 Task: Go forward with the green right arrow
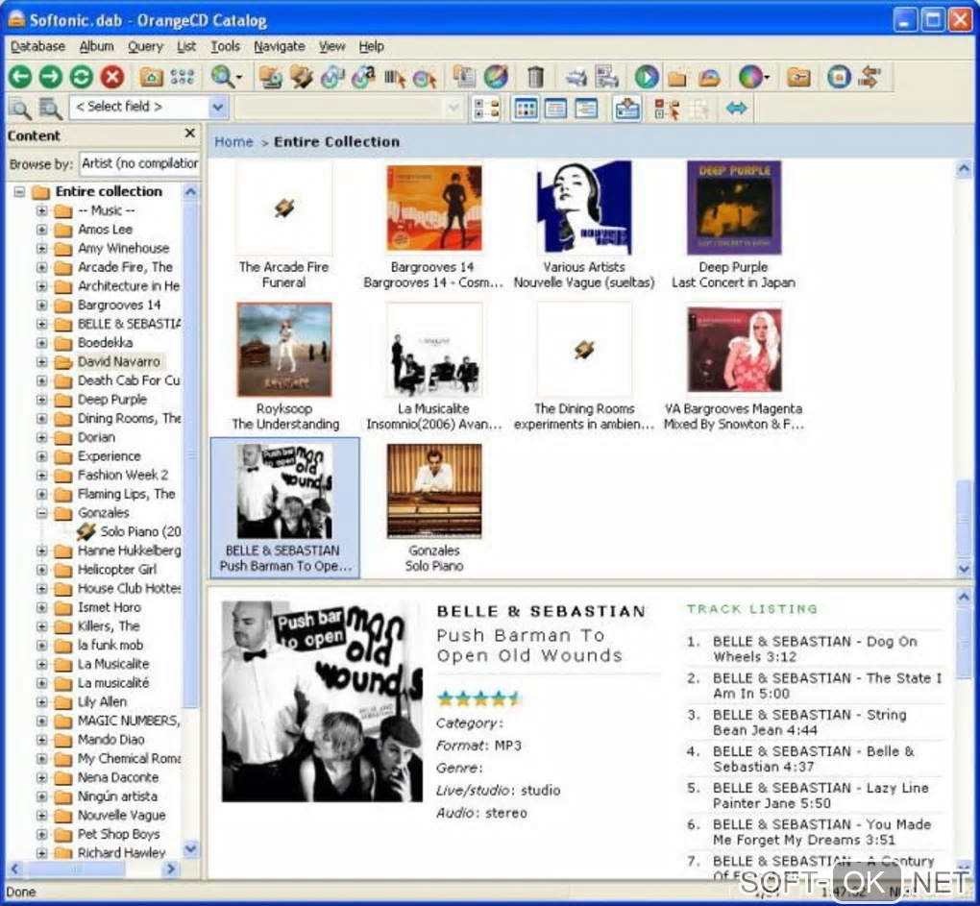coord(51,77)
